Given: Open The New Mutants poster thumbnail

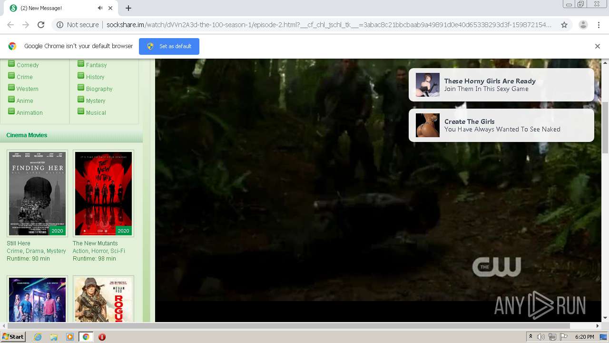Looking at the screenshot, I should pos(103,193).
